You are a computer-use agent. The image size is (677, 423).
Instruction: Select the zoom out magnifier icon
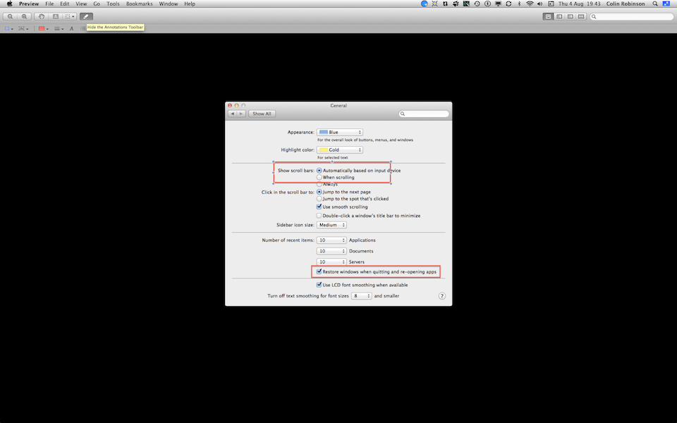(10, 16)
